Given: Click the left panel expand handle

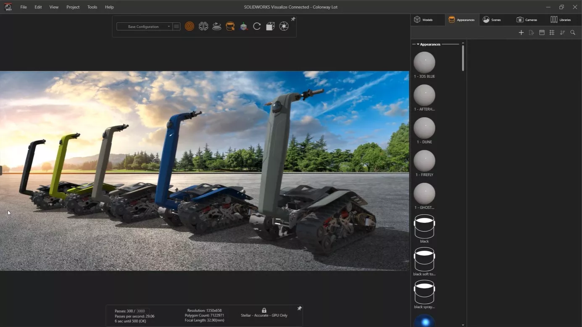Looking at the screenshot, I should [x=1, y=170].
